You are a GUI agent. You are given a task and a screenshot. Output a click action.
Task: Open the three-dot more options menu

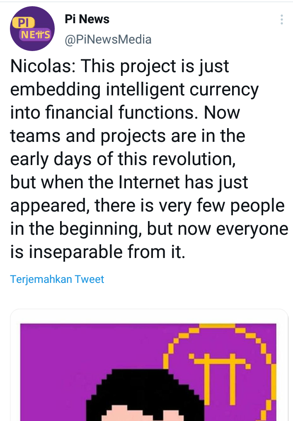(x=282, y=20)
